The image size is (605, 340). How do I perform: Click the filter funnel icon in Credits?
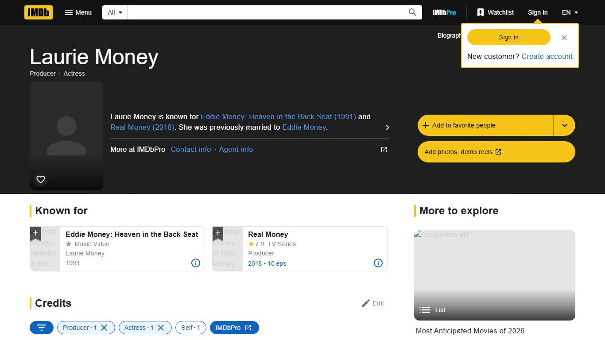pyautogui.click(x=41, y=328)
